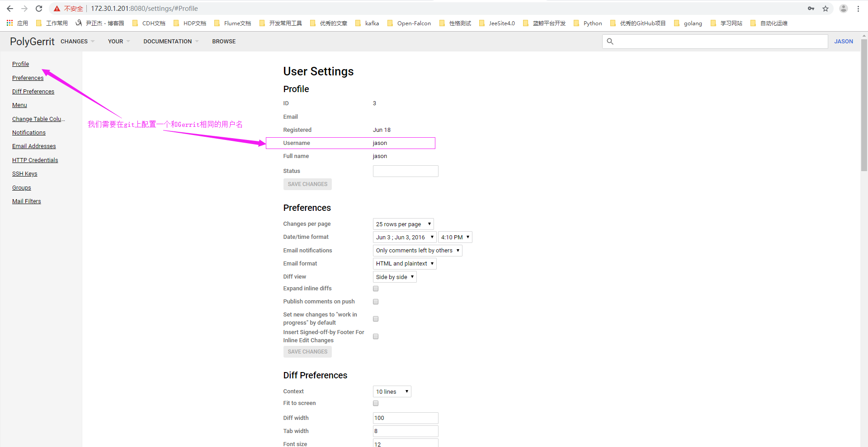Expand the DOCUMENTATION menu
The height and width of the screenshot is (447, 868).
171,42
